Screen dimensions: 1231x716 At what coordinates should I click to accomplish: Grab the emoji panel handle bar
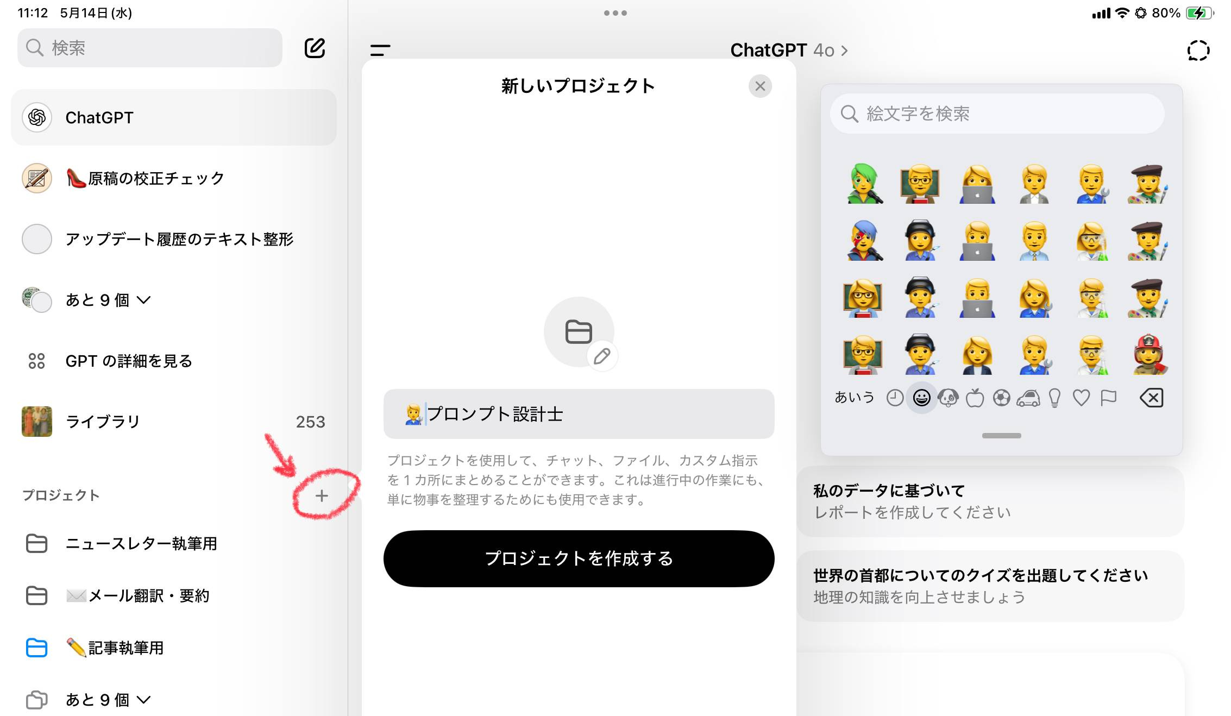1001,436
